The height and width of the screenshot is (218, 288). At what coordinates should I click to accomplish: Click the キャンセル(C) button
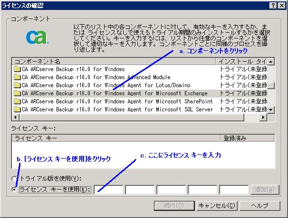tap(217, 206)
